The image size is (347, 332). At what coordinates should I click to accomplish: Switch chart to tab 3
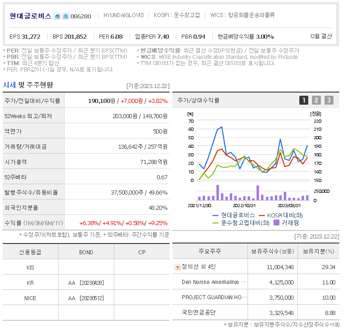(329, 100)
